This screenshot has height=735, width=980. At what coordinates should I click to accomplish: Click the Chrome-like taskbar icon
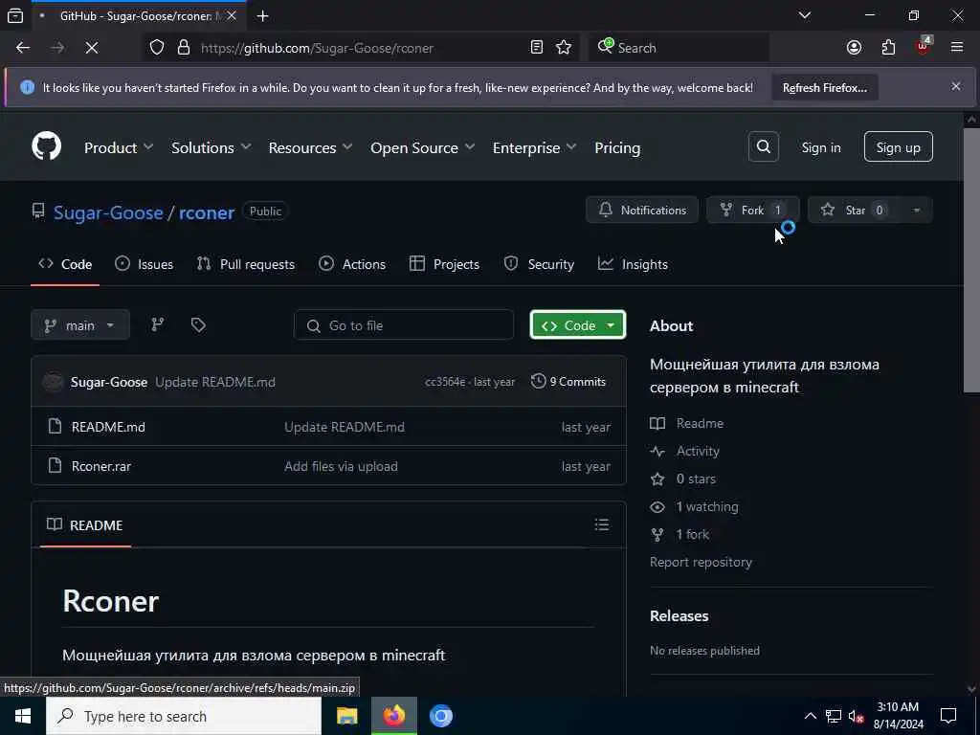[441, 716]
